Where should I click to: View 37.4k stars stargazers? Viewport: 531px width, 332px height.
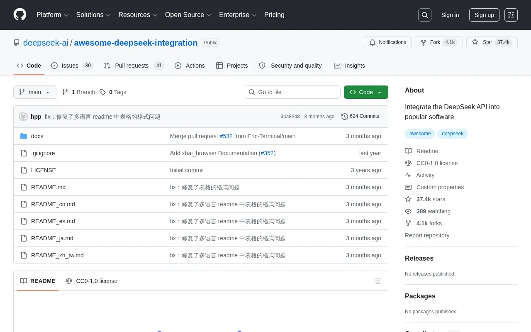pyautogui.click(x=425, y=199)
